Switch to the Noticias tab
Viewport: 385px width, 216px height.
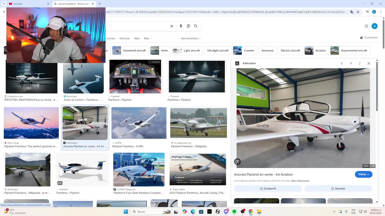(x=125, y=38)
